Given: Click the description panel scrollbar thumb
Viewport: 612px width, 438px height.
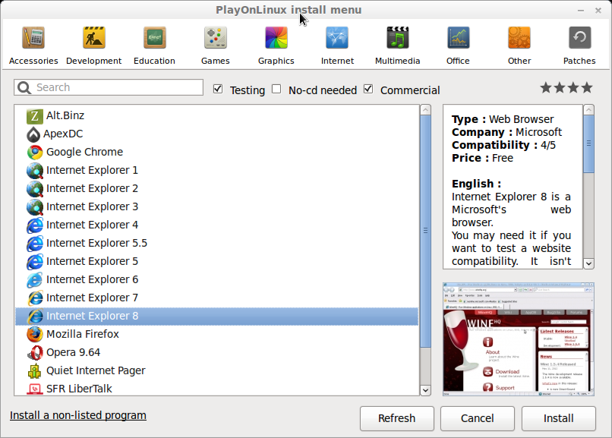Looking at the screenshot, I should pyautogui.click(x=588, y=144).
